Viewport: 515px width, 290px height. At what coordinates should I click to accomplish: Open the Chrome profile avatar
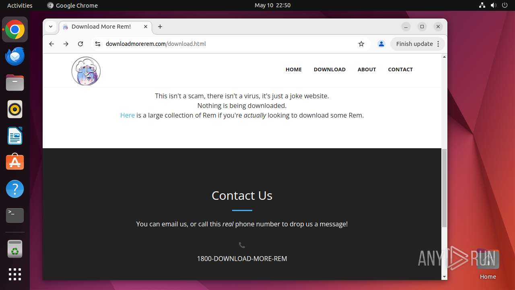381,44
